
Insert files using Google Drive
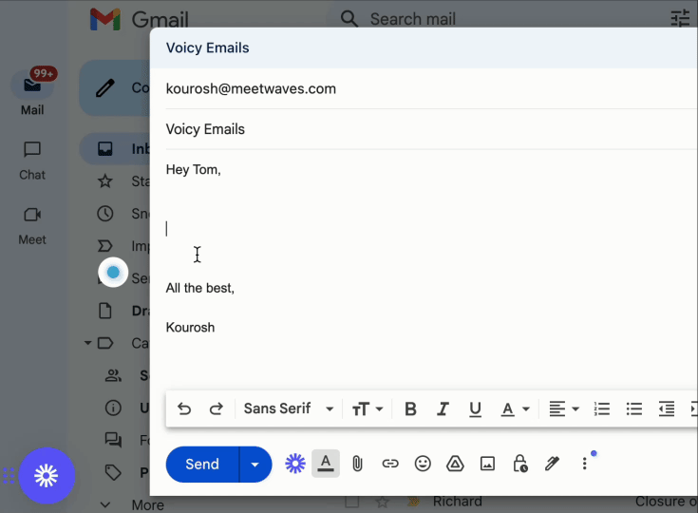pyautogui.click(x=455, y=464)
